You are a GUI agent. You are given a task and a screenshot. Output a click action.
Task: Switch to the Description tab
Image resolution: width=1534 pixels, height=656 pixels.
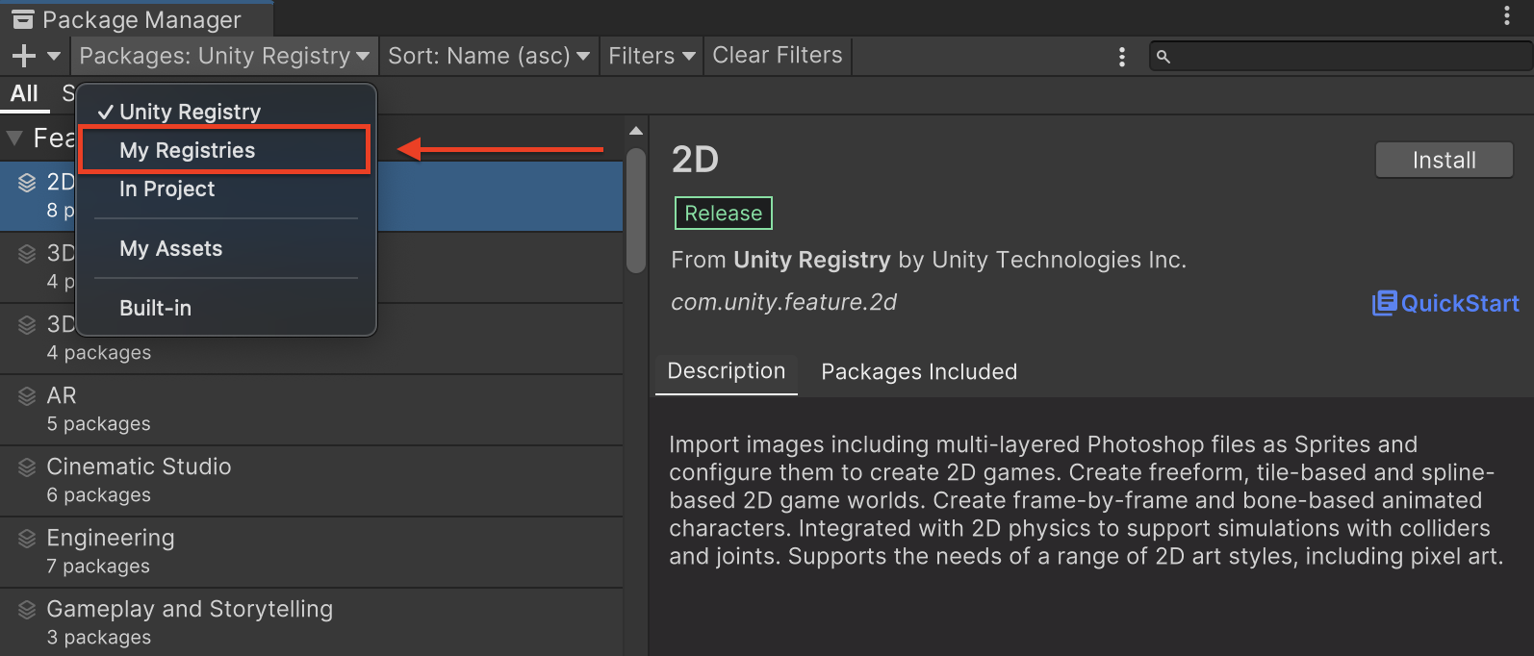(726, 371)
